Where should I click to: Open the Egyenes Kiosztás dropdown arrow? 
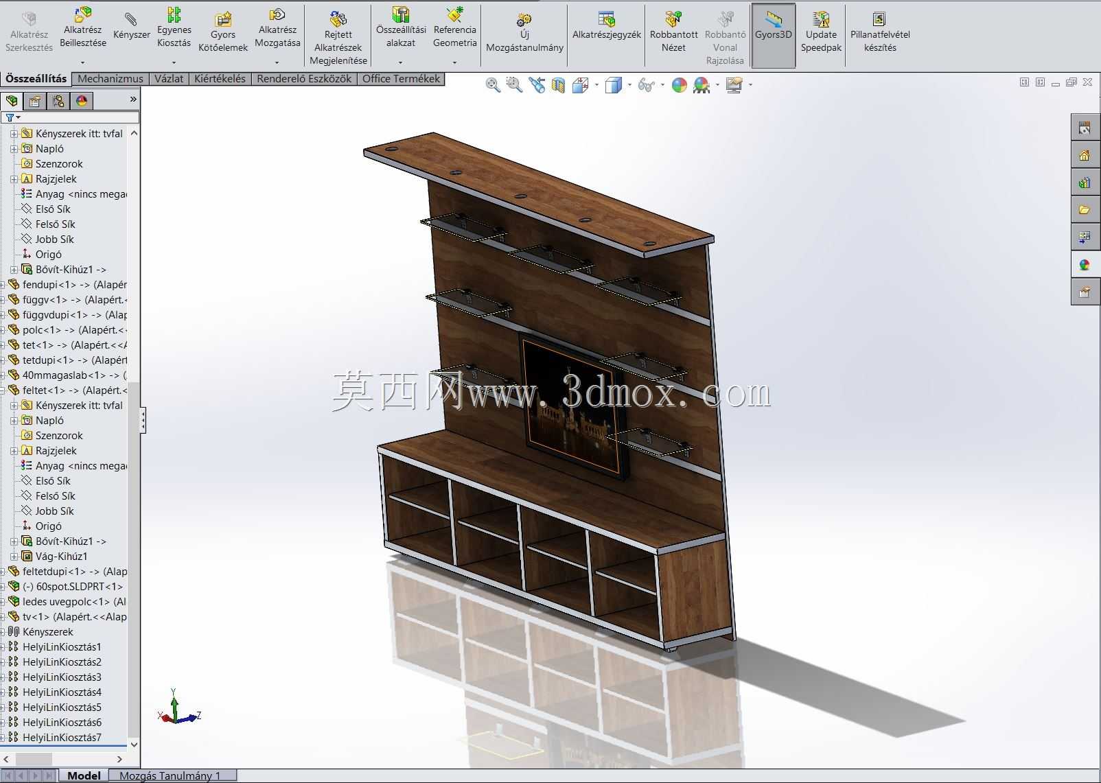pyautogui.click(x=174, y=62)
